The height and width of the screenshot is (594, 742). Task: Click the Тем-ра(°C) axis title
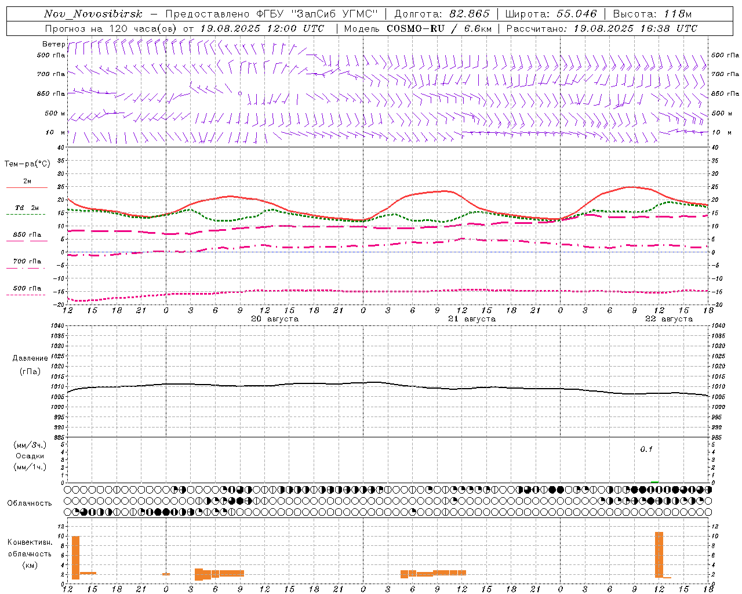point(27,164)
